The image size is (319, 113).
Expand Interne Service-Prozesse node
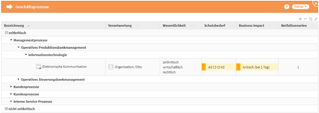click(x=11, y=101)
